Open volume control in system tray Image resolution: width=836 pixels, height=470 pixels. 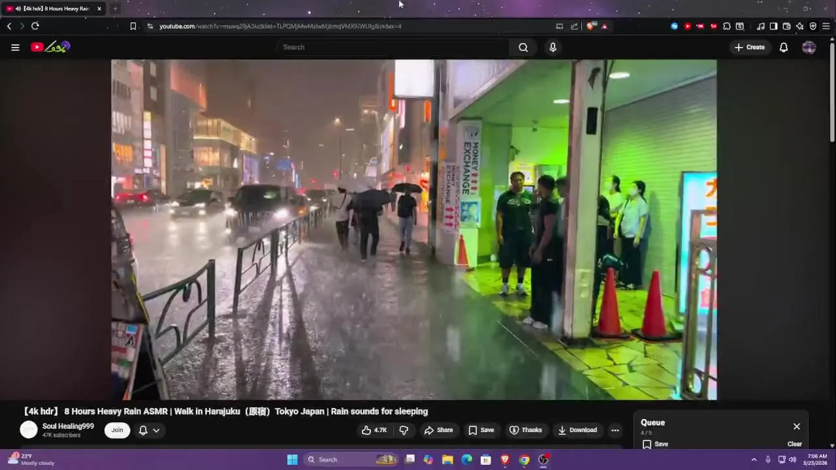[792, 460]
